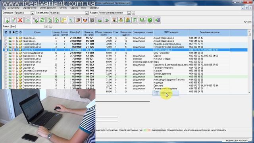This screenshot has height=143, width=254.
Task: Check the Варваринский прд. row checkbox
Action: point(6,56)
